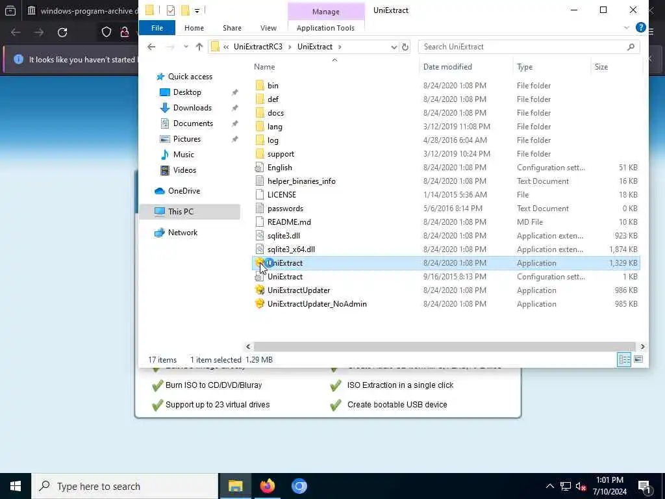Screen dimensions: 665x499
Task: Open Explorer help question mark icon
Action: [640, 27]
